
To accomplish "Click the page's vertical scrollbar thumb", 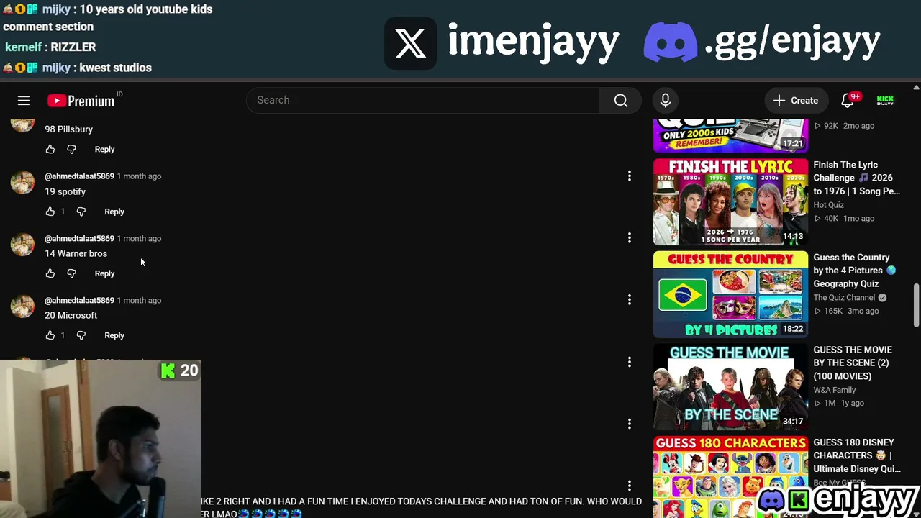I will tap(916, 306).
